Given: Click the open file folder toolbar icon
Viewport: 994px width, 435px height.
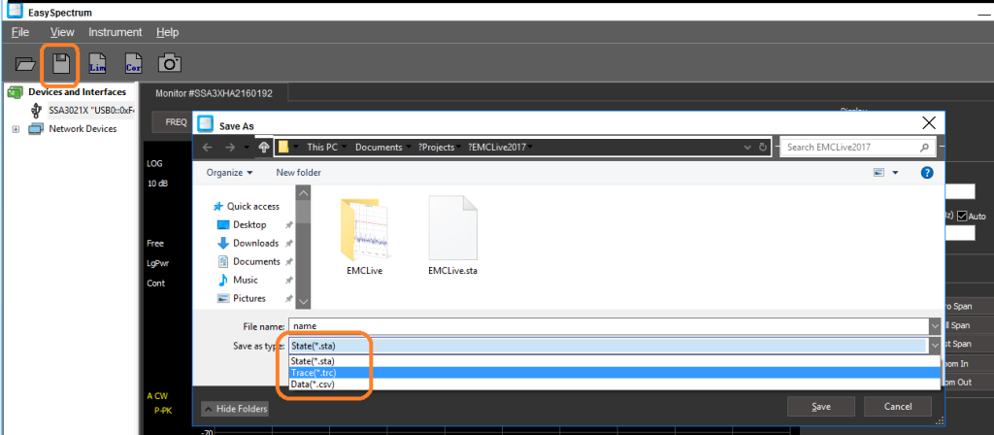Looking at the screenshot, I should coord(24,64).
